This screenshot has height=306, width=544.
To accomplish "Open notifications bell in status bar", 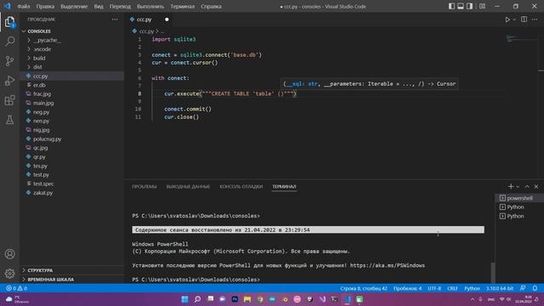I will pos(535,288).
